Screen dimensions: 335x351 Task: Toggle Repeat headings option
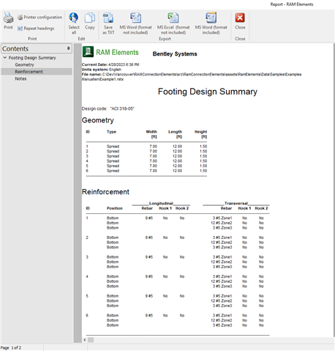(x=36, y=29)
